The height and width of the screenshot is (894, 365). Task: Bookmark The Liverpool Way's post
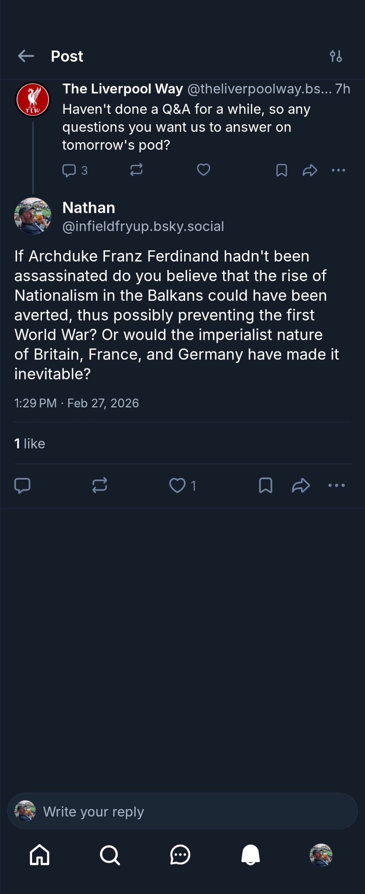(282, 170)
